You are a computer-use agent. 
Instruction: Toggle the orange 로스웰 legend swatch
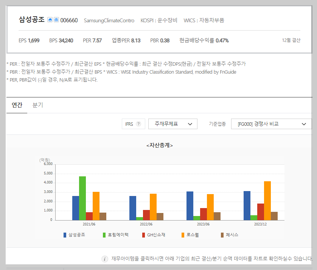point(183,235)
